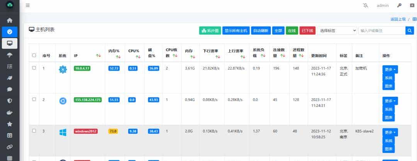
Task: Click the chain link sidebar icon
Action: coord(10,147)
